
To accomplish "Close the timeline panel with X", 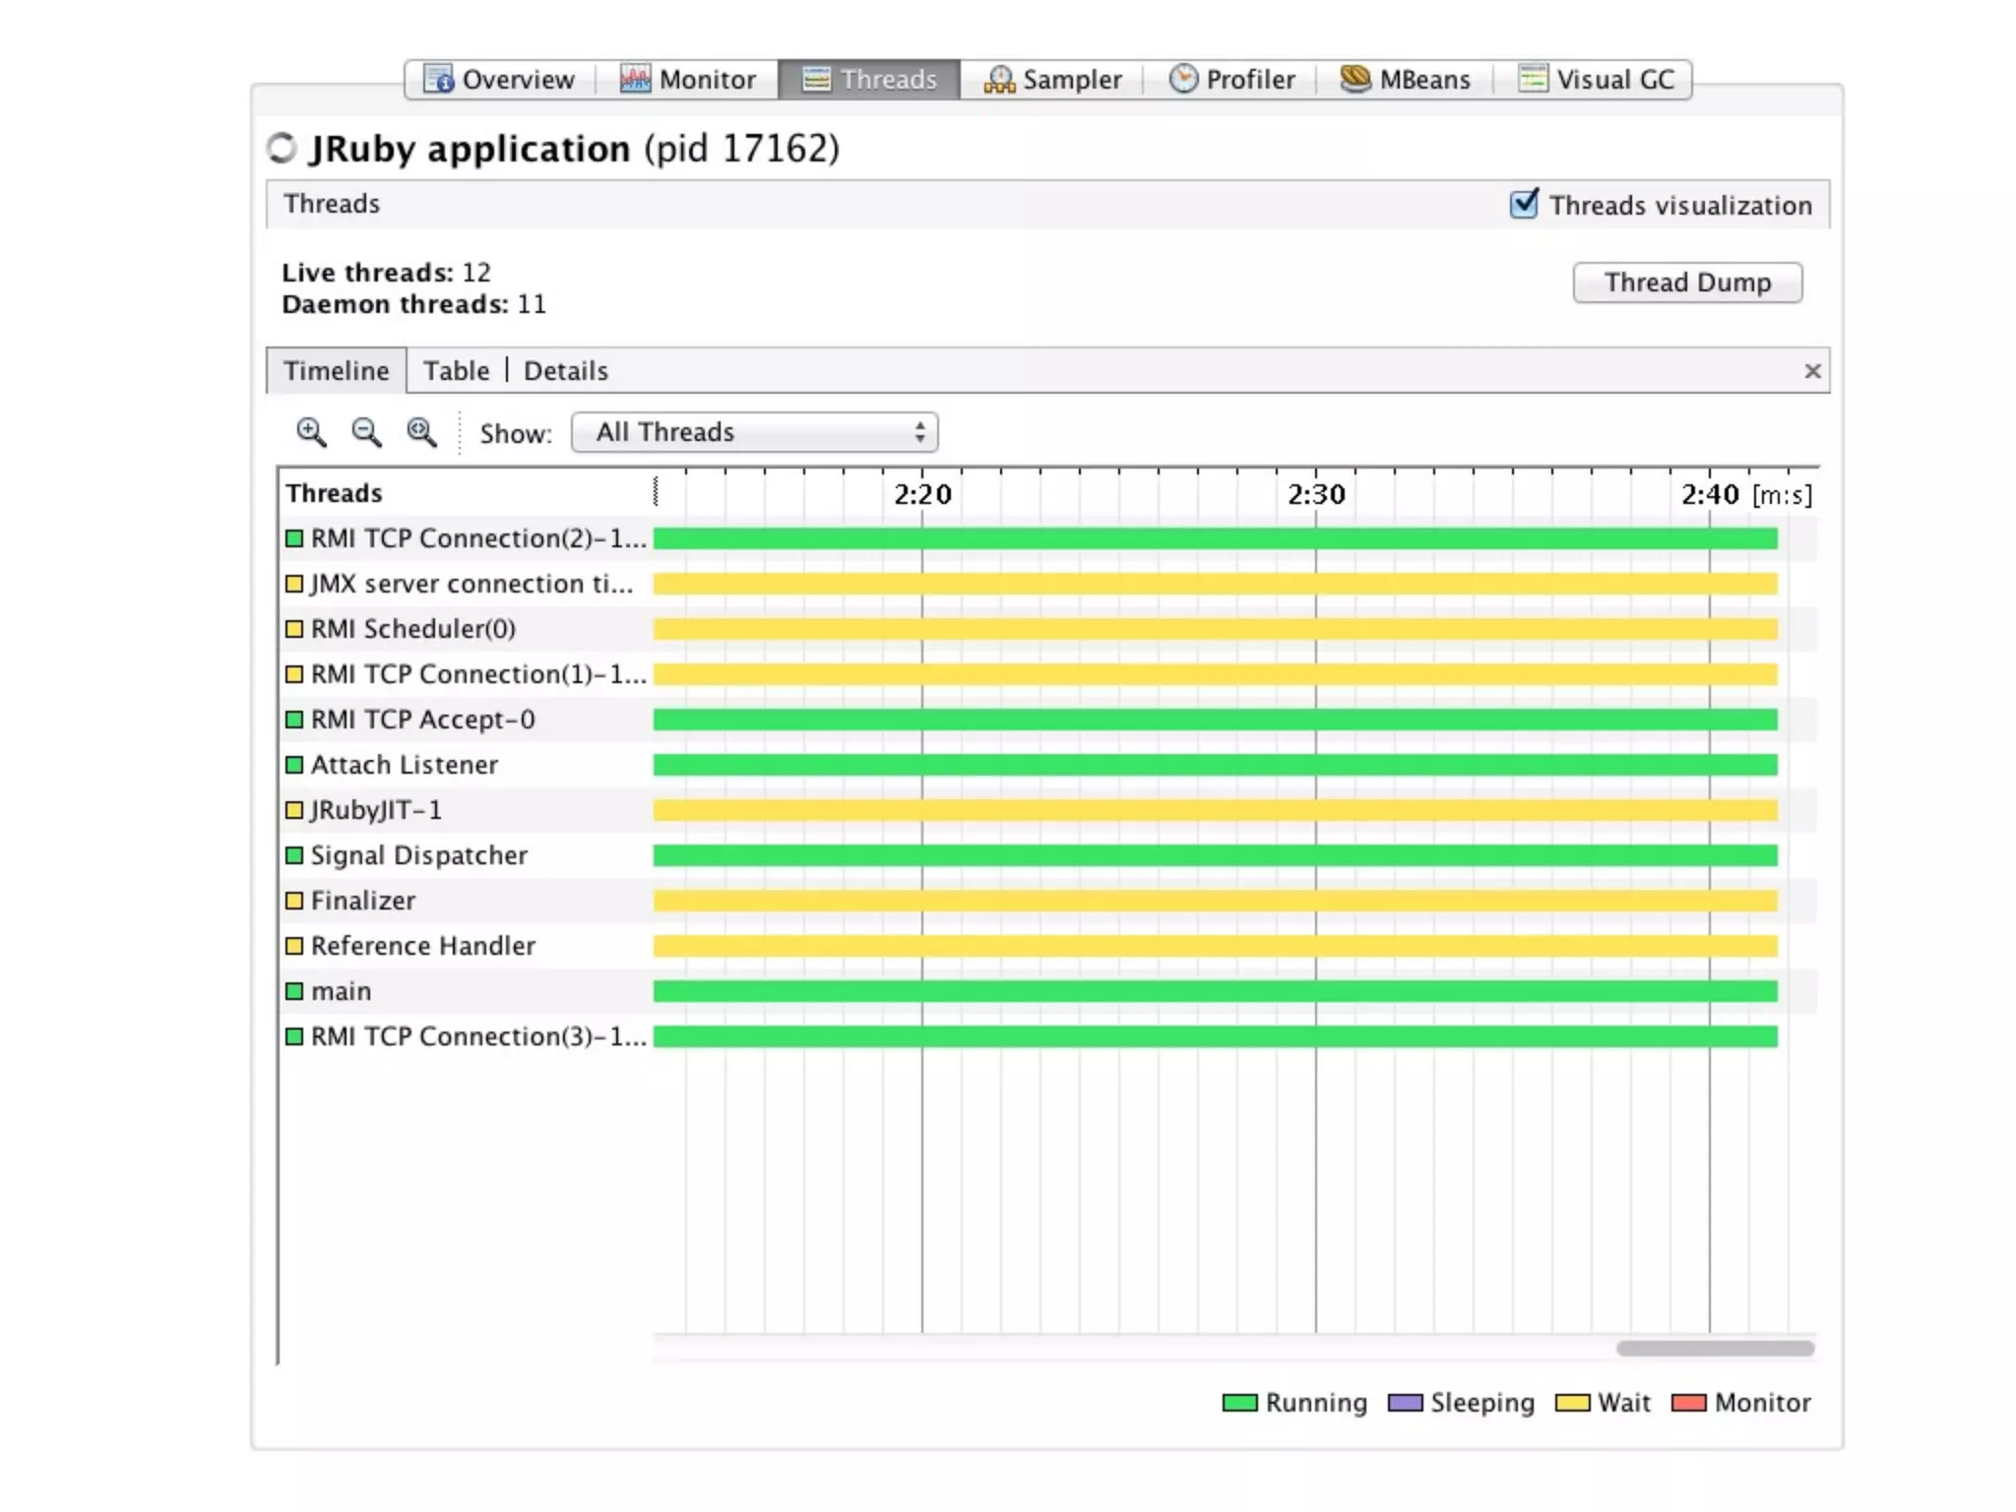I will 1812,371.
